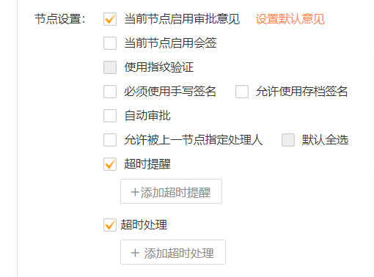Click plus icon in 添加超时提醒 button

tap(135, 192)
